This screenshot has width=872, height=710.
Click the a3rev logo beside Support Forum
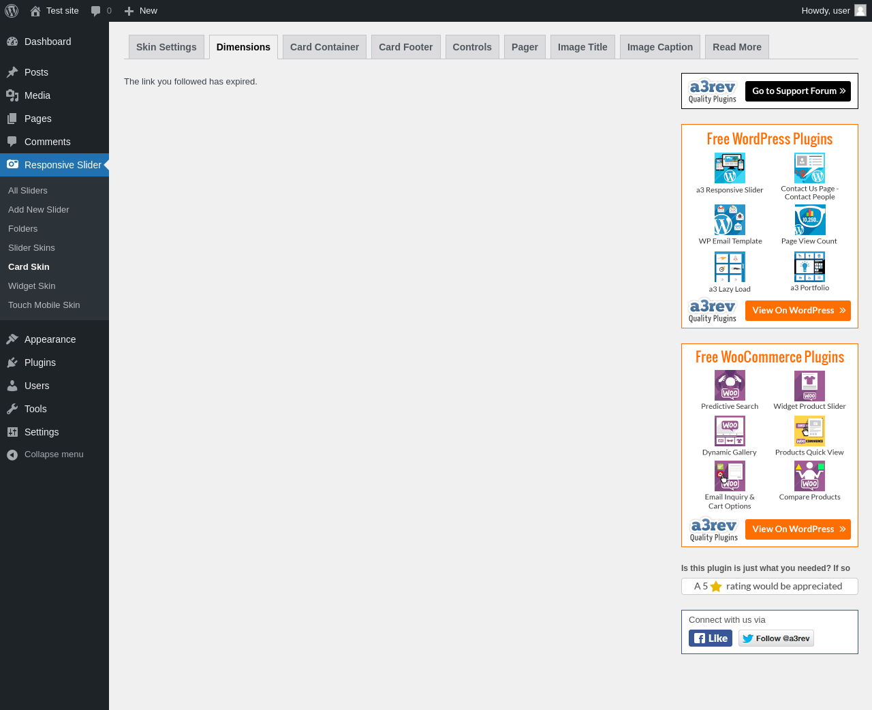pos(713,91)
